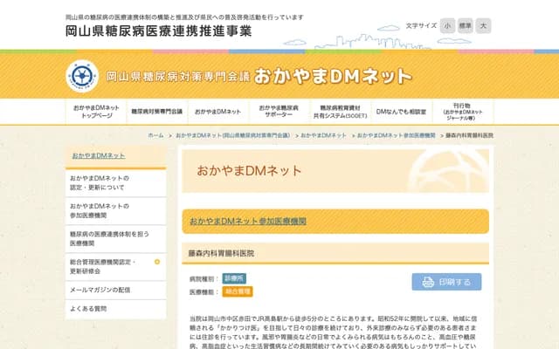The width and height of the screenshot is (559, 349).
Task: Click the 医療機能 label
Action: pyautogui.click(x=204, y=292)
